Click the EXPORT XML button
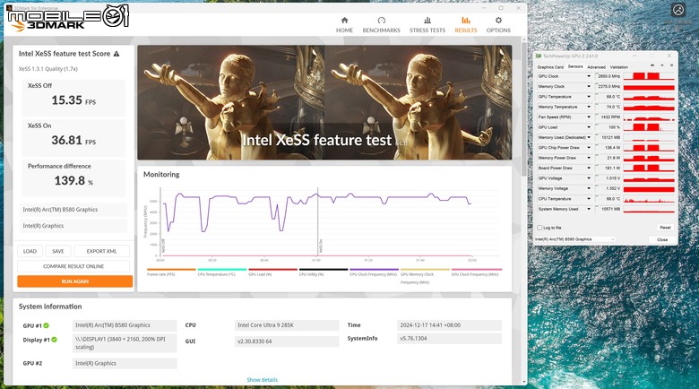Screen dimensions: 699x389 coord(101,251)
